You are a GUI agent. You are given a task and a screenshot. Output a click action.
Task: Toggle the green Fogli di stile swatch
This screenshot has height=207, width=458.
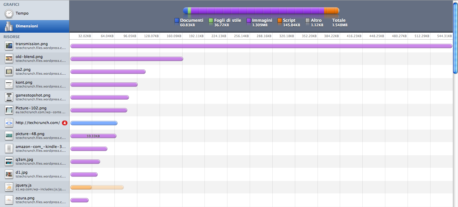(211, 21)
